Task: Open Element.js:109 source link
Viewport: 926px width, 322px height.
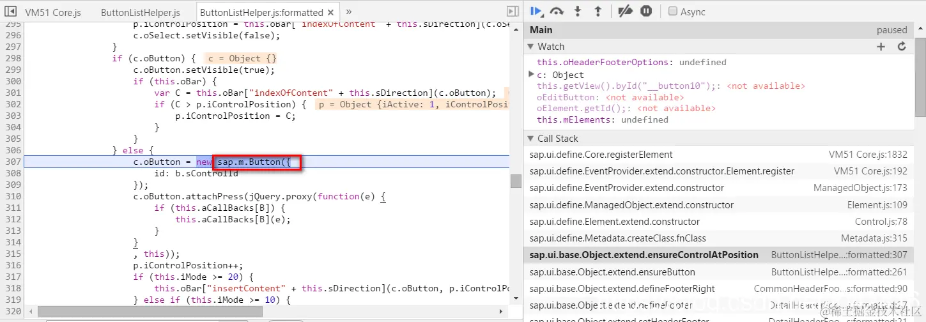Action: 877,205
